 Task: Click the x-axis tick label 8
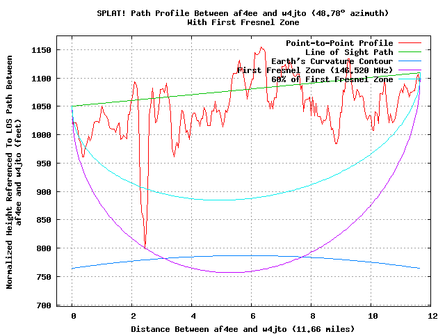coord(313,316)
